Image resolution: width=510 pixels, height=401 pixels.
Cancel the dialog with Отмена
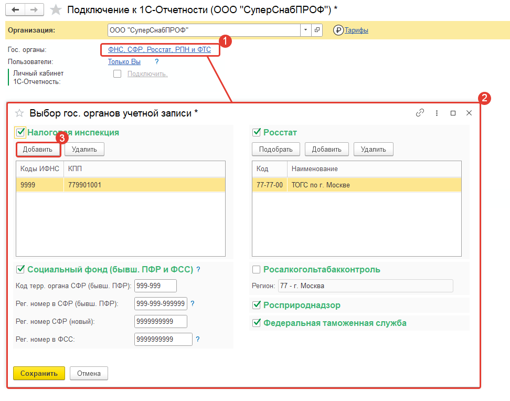point(89,373)
